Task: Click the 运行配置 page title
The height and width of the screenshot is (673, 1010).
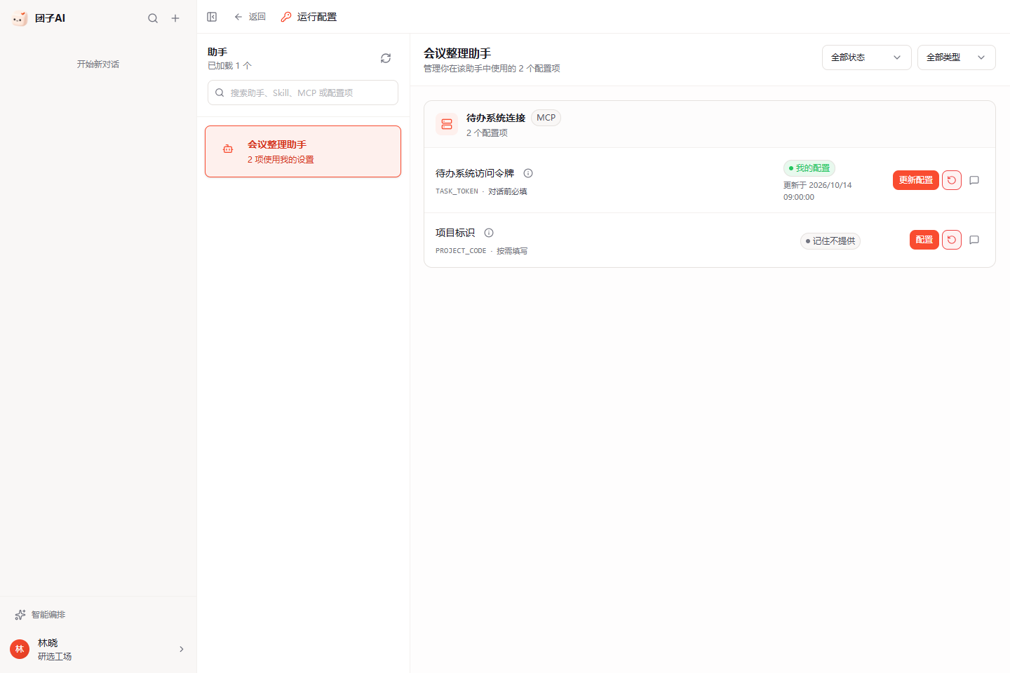Action: (317, 17)
